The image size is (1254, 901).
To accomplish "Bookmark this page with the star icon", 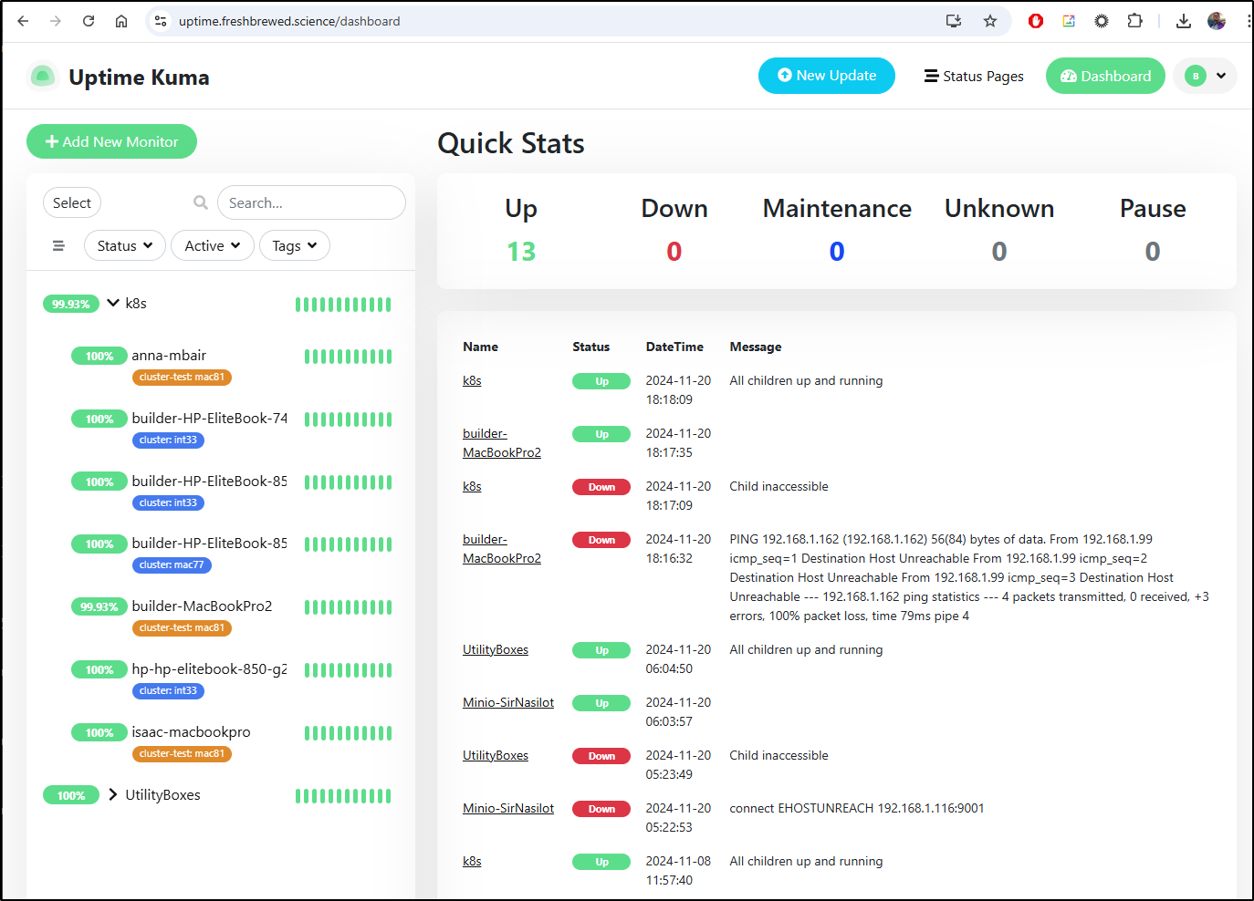I will [x=990, y=21].
